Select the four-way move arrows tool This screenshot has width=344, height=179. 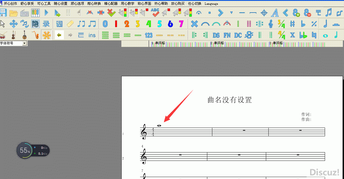(13, 24)
